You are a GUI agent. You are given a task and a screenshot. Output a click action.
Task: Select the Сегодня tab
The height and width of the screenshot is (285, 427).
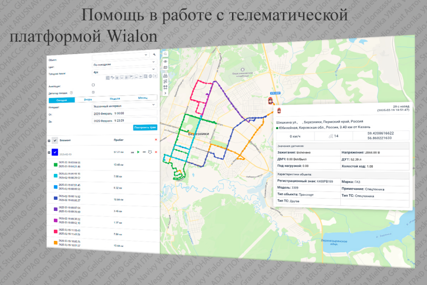click(x=62, y=100)
